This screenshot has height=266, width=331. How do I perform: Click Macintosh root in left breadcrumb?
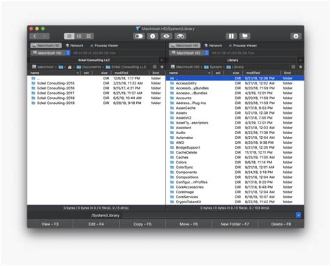(x=43, y=67)
